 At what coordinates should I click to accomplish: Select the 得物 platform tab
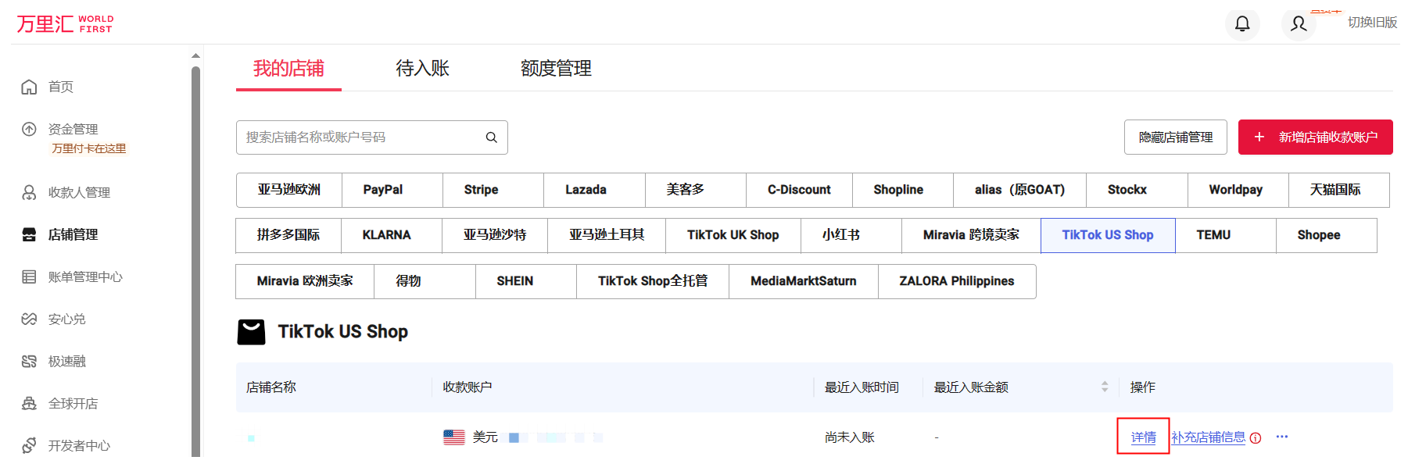[x=425, y=281]
